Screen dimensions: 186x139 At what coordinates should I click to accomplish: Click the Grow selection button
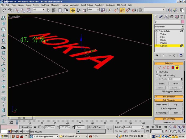click(176, 84)
